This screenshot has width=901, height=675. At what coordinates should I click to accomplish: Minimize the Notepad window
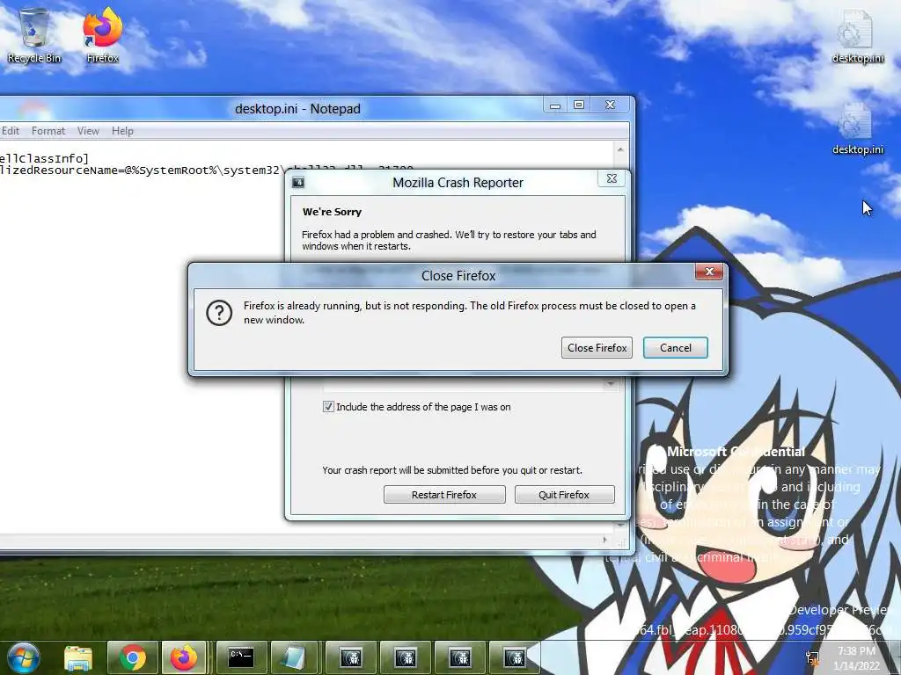(x=555, y=105)
